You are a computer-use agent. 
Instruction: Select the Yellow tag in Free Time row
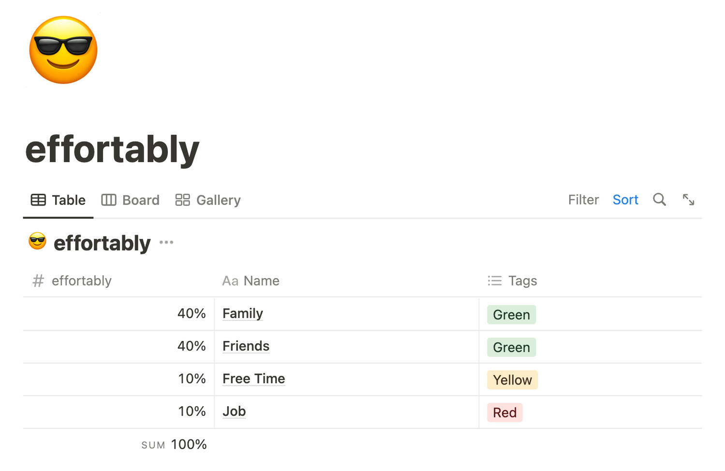click(x=512, y=380)
